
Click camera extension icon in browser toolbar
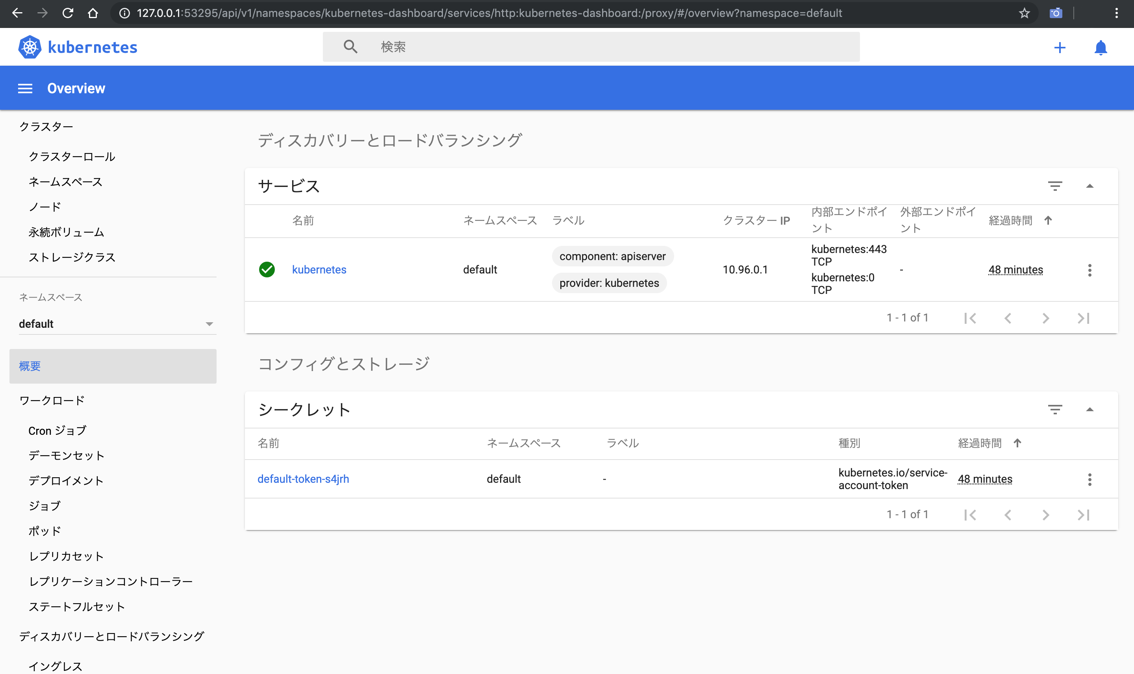pos(1055,13)
